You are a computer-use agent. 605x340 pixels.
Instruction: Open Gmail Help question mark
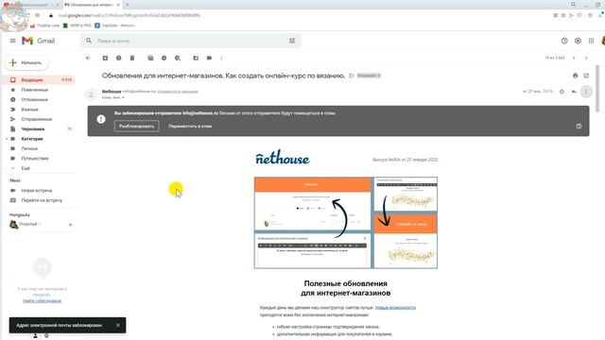click(564, 41)
